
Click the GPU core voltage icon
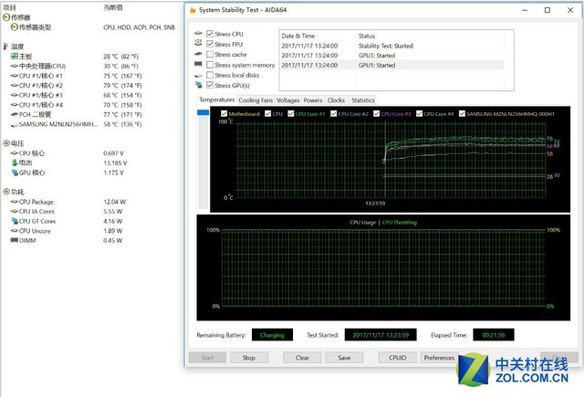coord(14,172)
